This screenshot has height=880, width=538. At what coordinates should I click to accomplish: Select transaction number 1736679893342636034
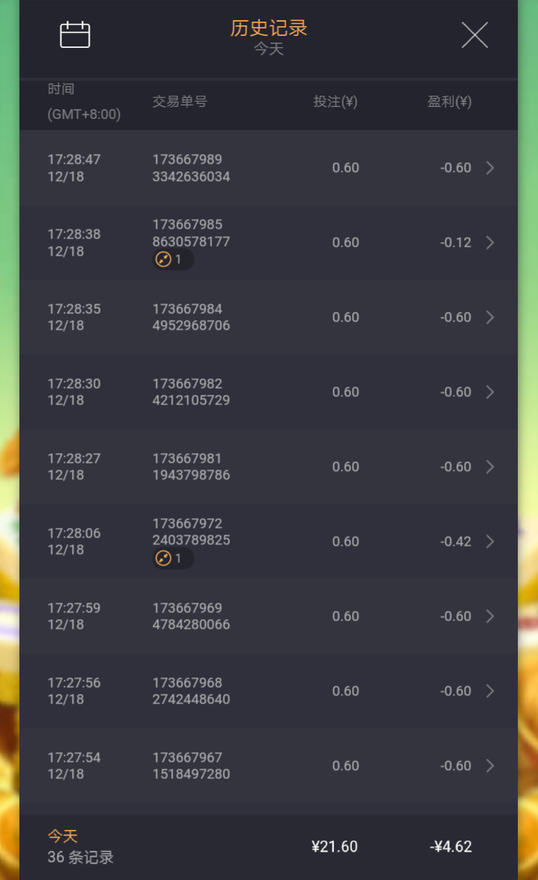pyautogui.click(x=191, y=168)
